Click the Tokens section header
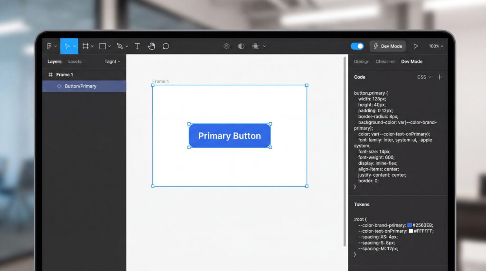Screen dimensions: 486x271 [362, 205]
